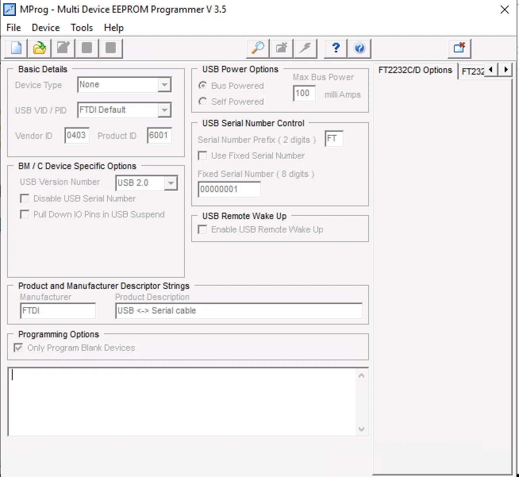The height and width of the screenshot is (477, 519).
Task: Open the Device menu
Action: pos(46,28)
